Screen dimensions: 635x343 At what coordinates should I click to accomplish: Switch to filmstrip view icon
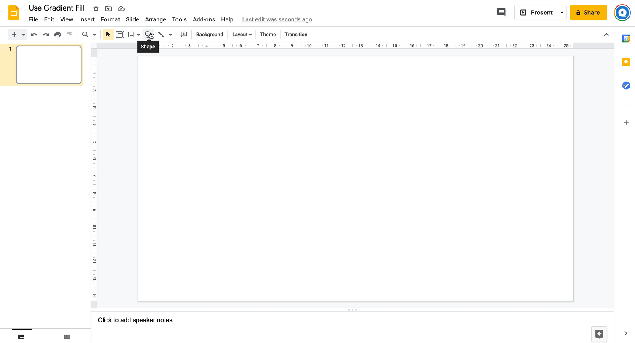coord(21,337)
